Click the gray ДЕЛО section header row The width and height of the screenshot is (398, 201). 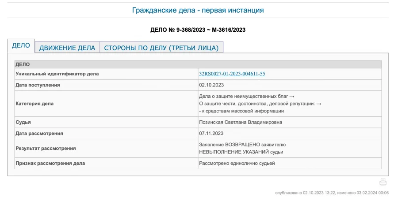click(x=198, y=64)
